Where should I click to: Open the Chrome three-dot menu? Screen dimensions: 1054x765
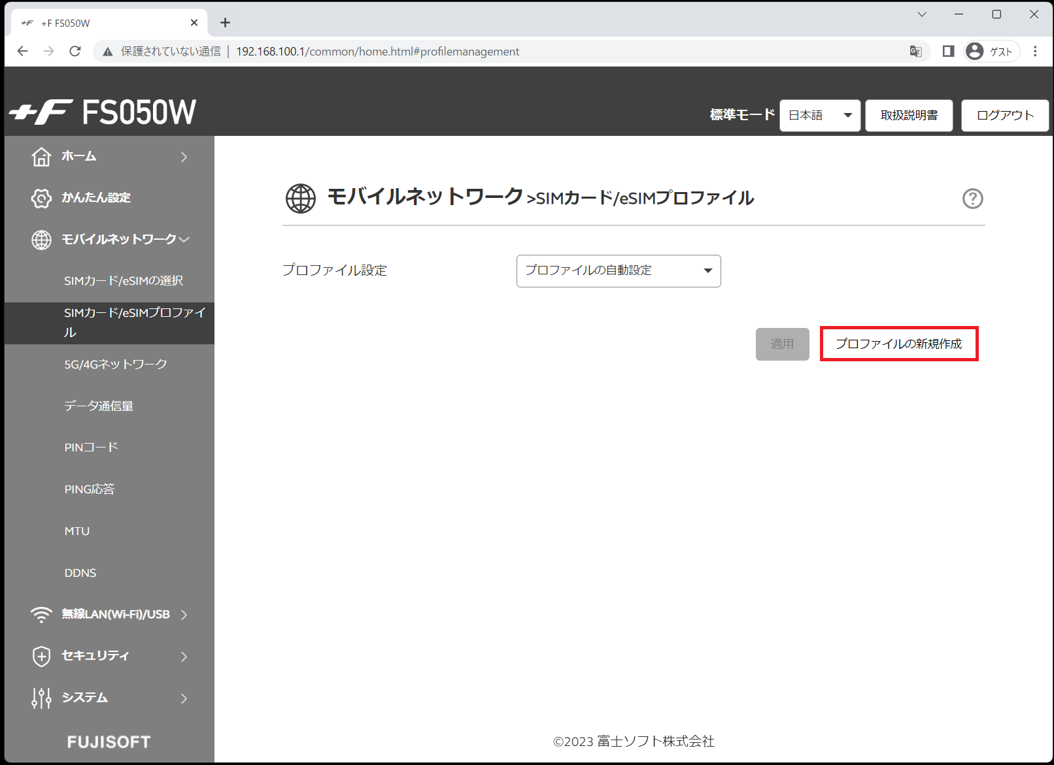coord(1035,51)
